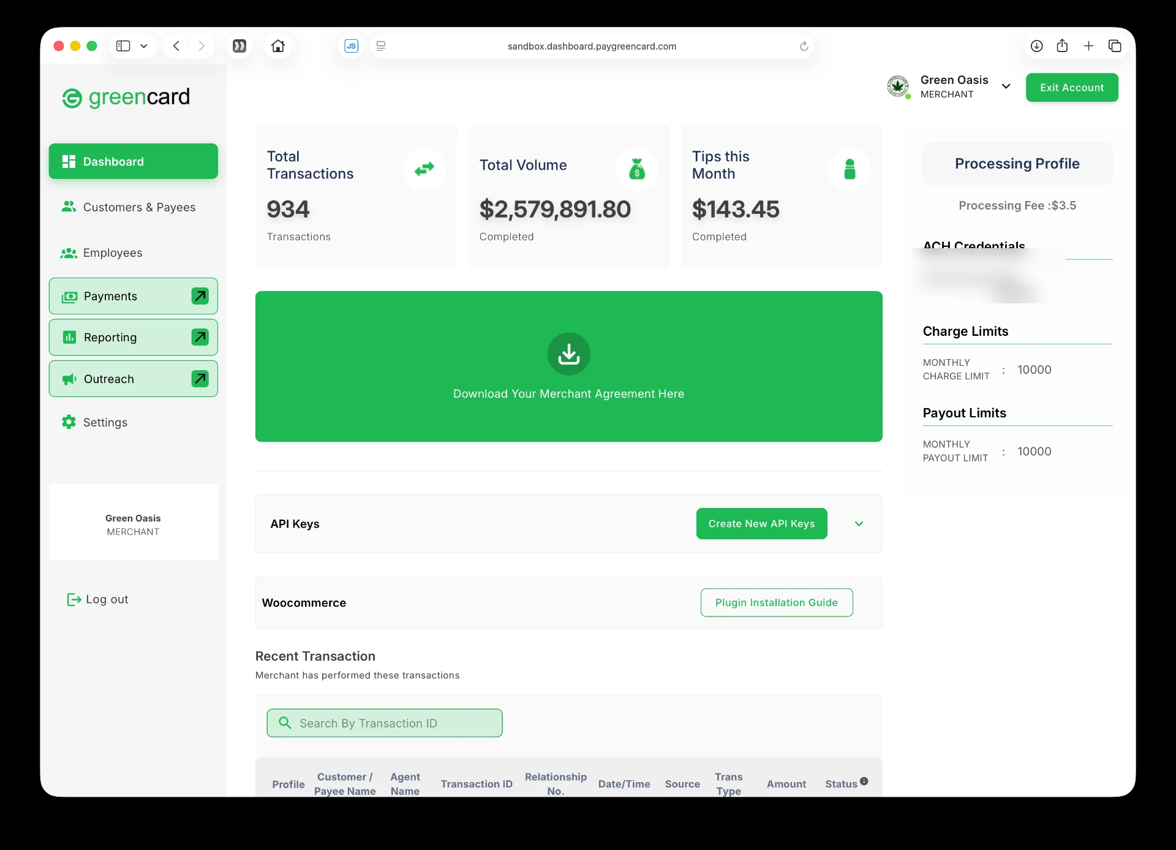This screenshot has height=850, width=1176.
Task: Click the Processing Profile header
Action: tap(1017, 164)
